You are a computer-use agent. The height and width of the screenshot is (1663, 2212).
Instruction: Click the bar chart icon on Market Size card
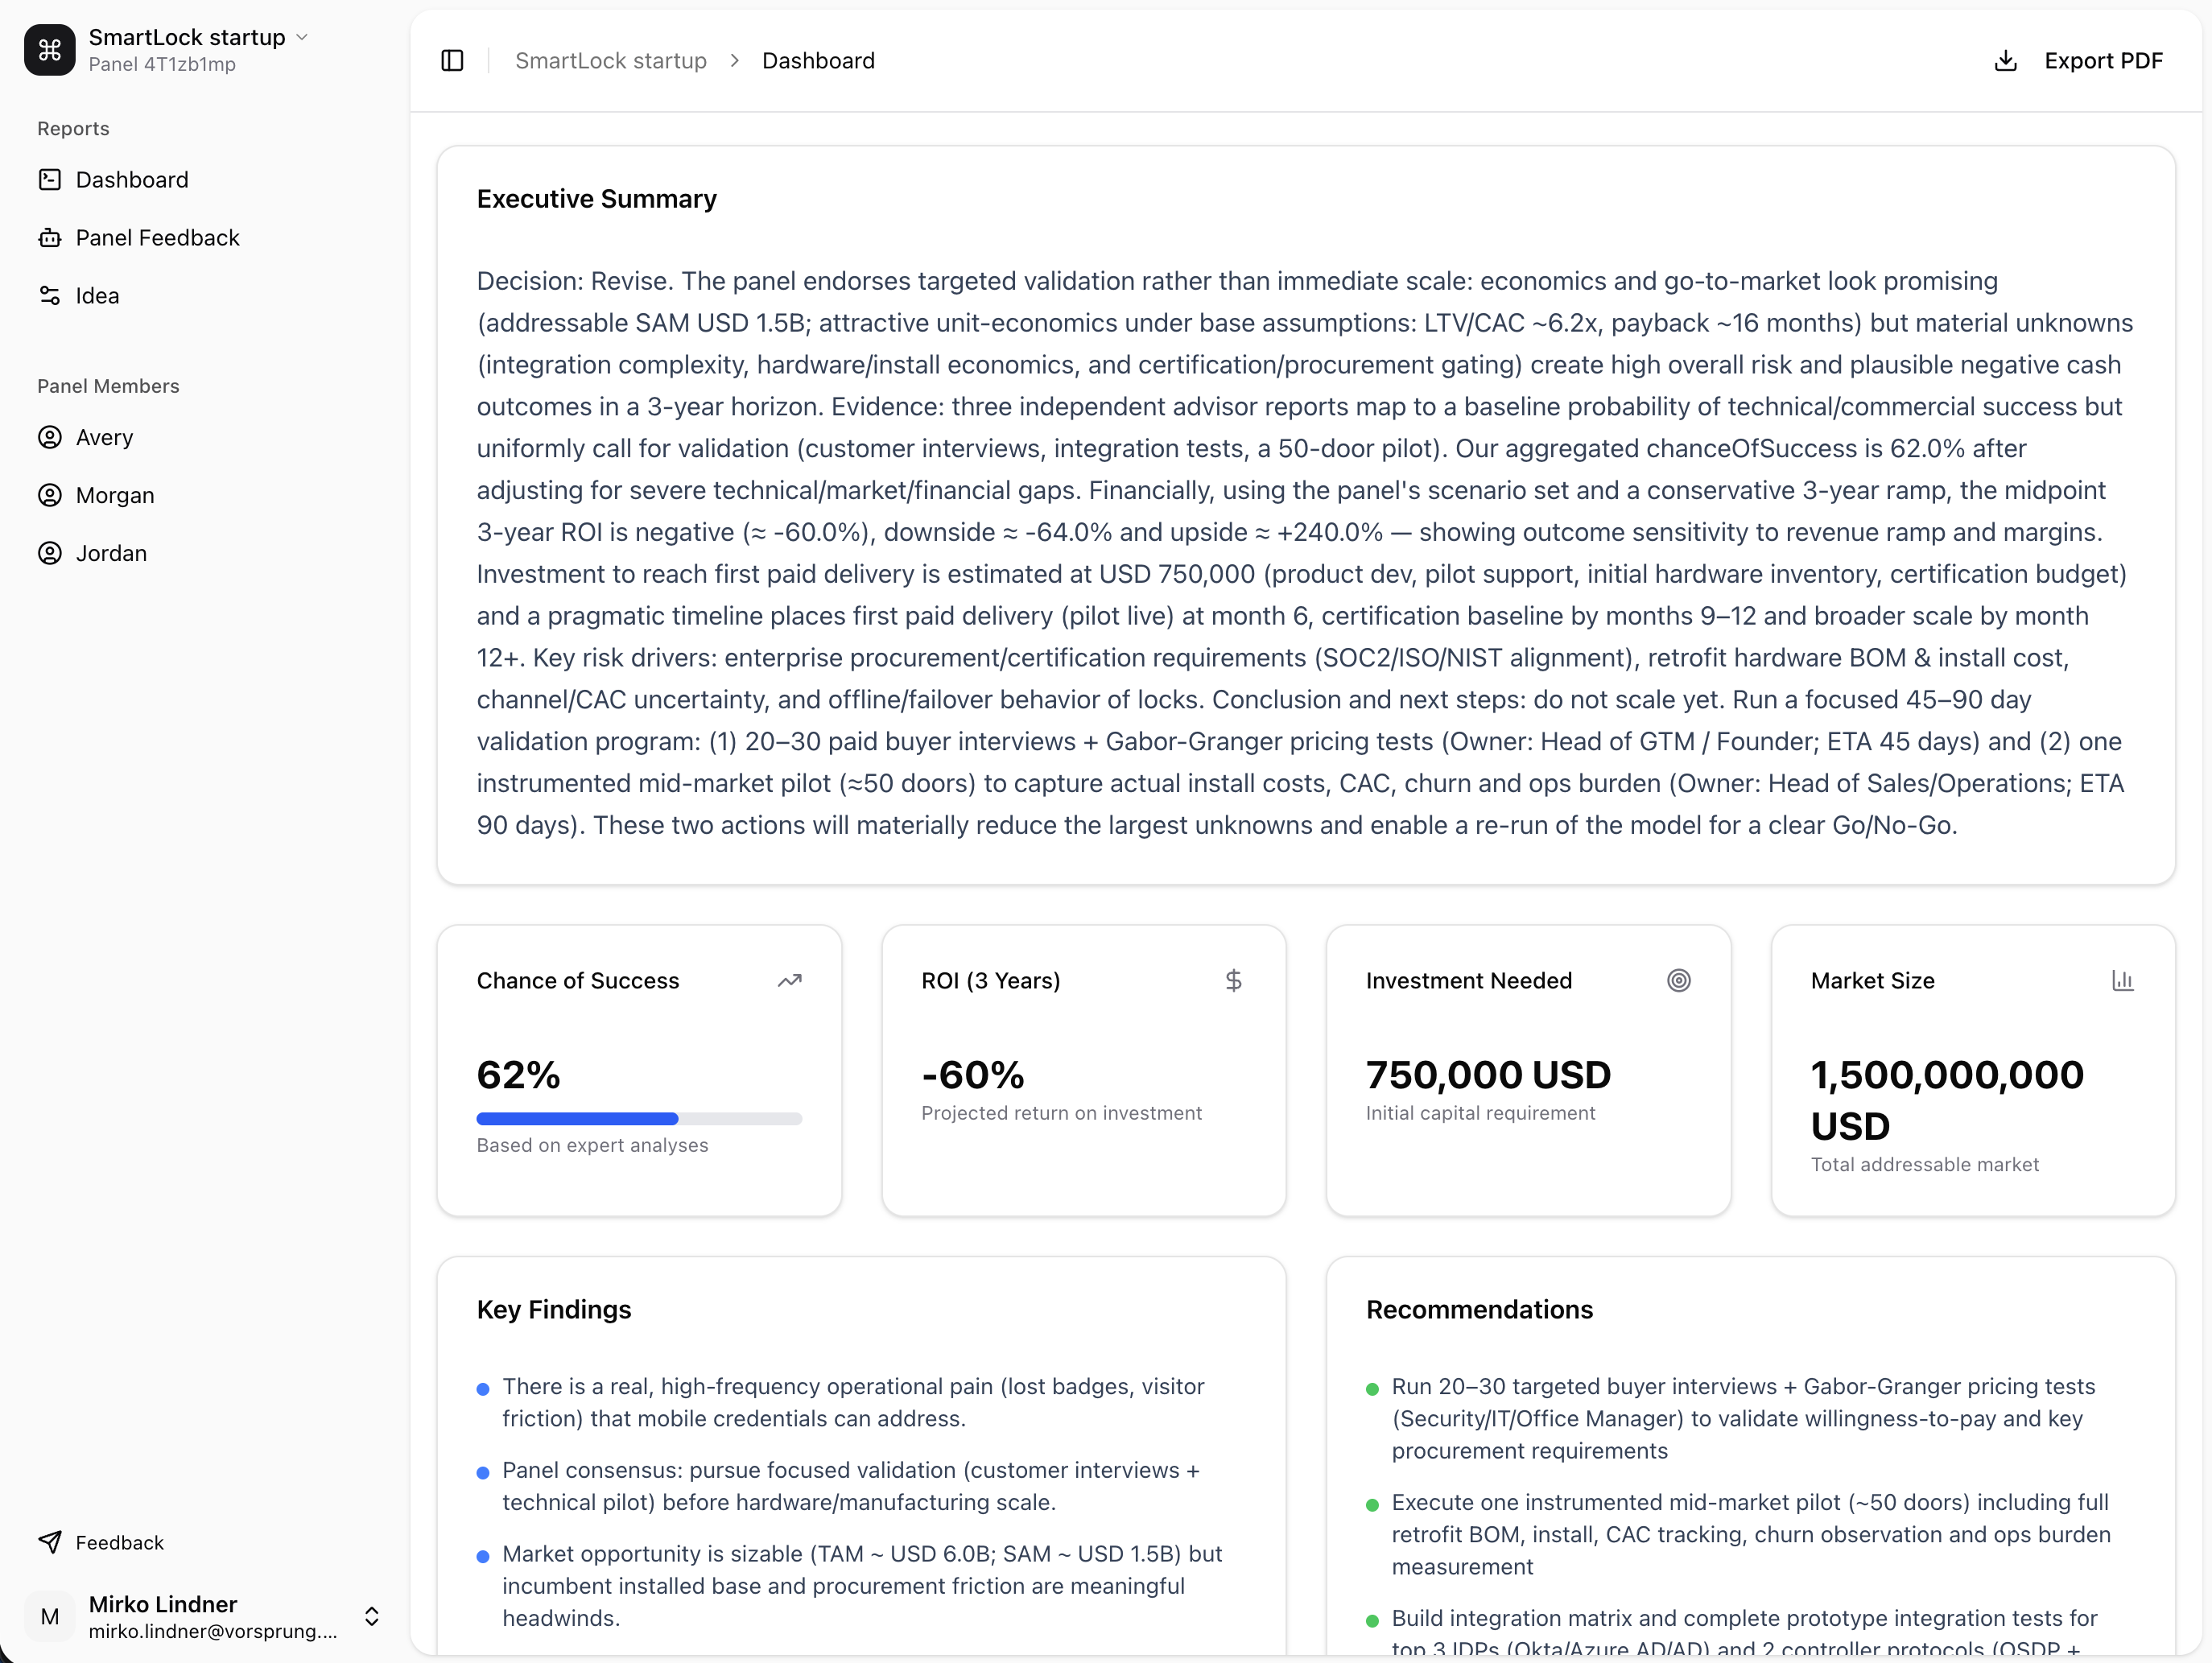tap(2123, 980)
